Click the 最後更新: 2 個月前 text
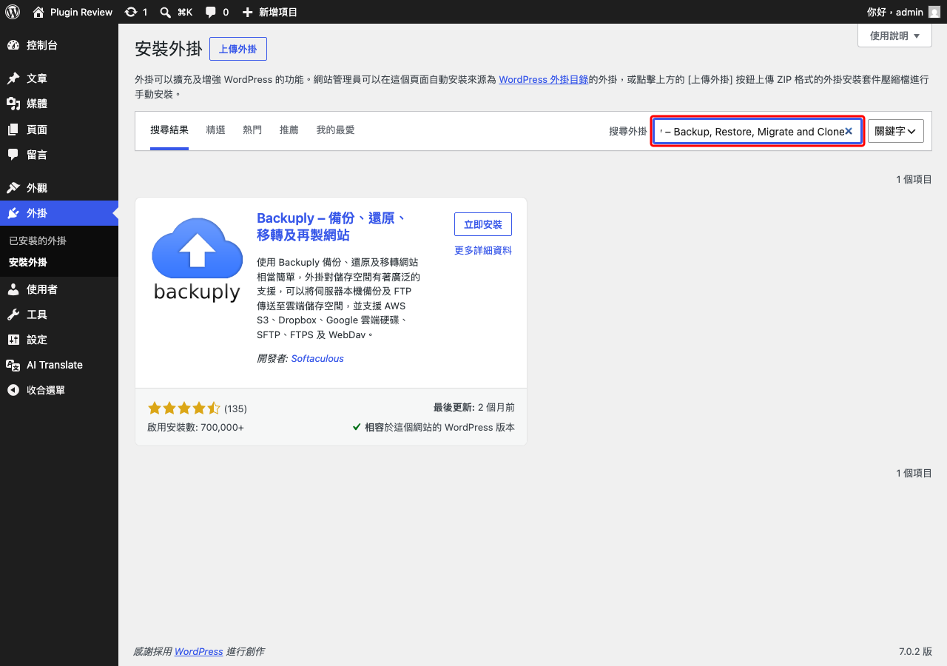Viewport: 947px width, 666px height. 474,408
